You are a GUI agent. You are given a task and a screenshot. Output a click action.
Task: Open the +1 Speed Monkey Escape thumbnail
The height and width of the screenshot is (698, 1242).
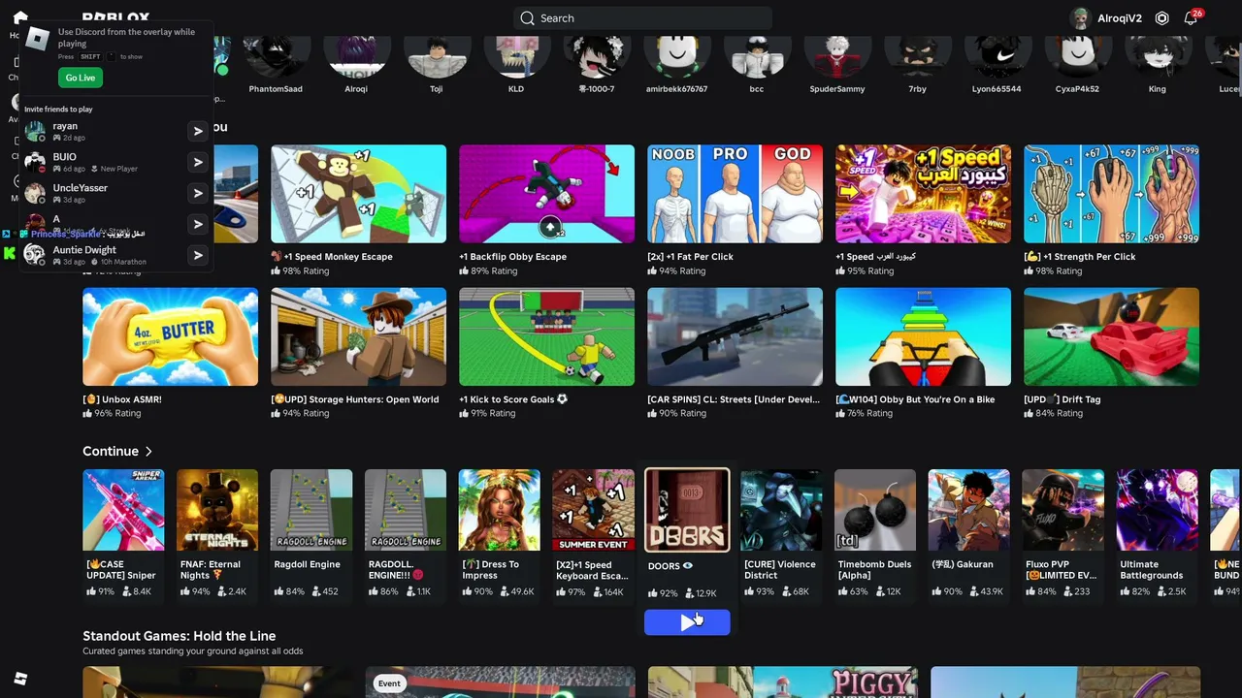click(358, 194)
